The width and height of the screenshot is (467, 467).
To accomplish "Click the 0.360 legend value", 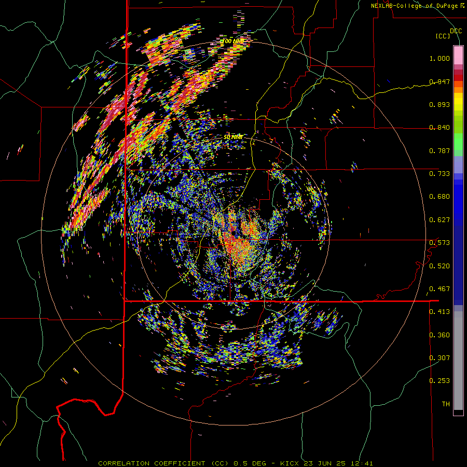I will click(439, 335).
